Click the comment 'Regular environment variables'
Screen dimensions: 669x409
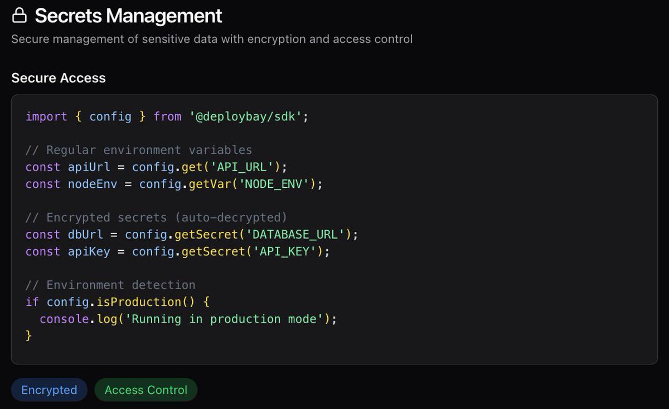pos(139,150)
